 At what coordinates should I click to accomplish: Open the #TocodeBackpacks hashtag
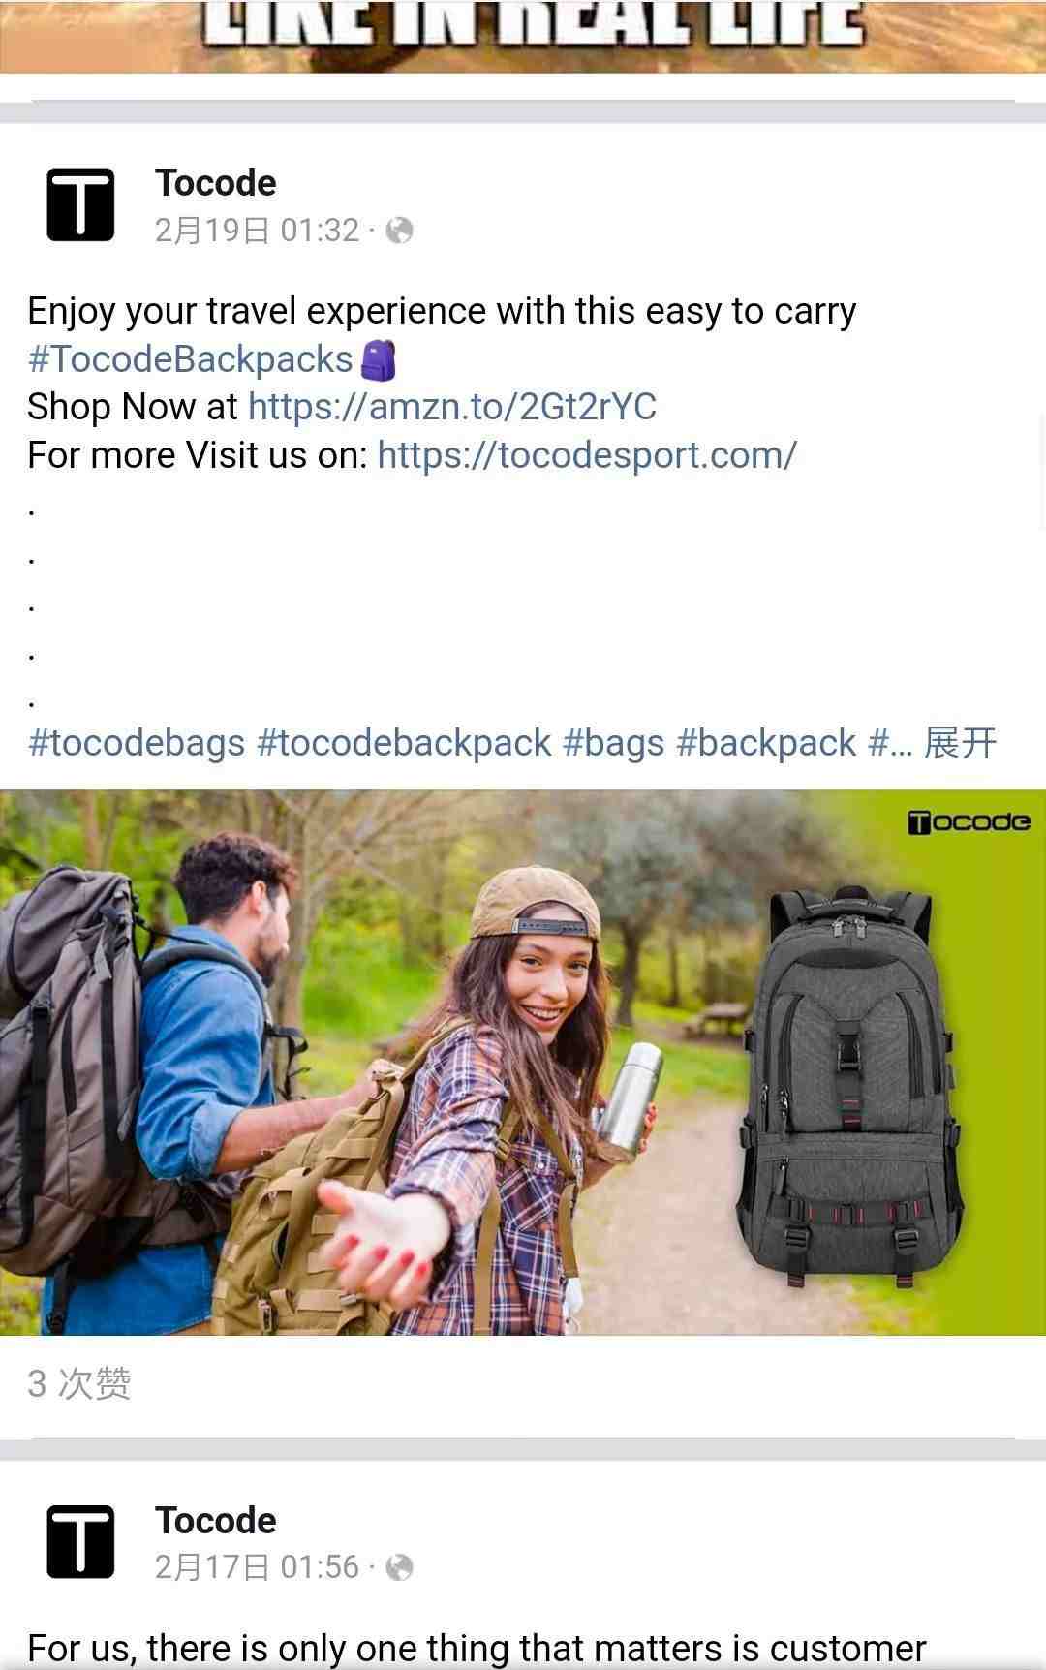pos(190,359)
